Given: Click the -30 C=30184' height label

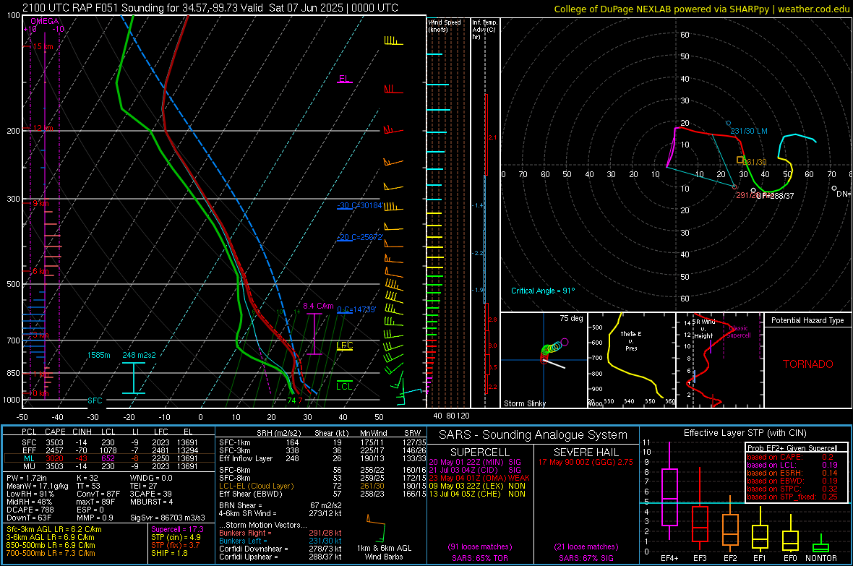Looking at the screenshot, I should pyautogui.click(x=359, y=205).
